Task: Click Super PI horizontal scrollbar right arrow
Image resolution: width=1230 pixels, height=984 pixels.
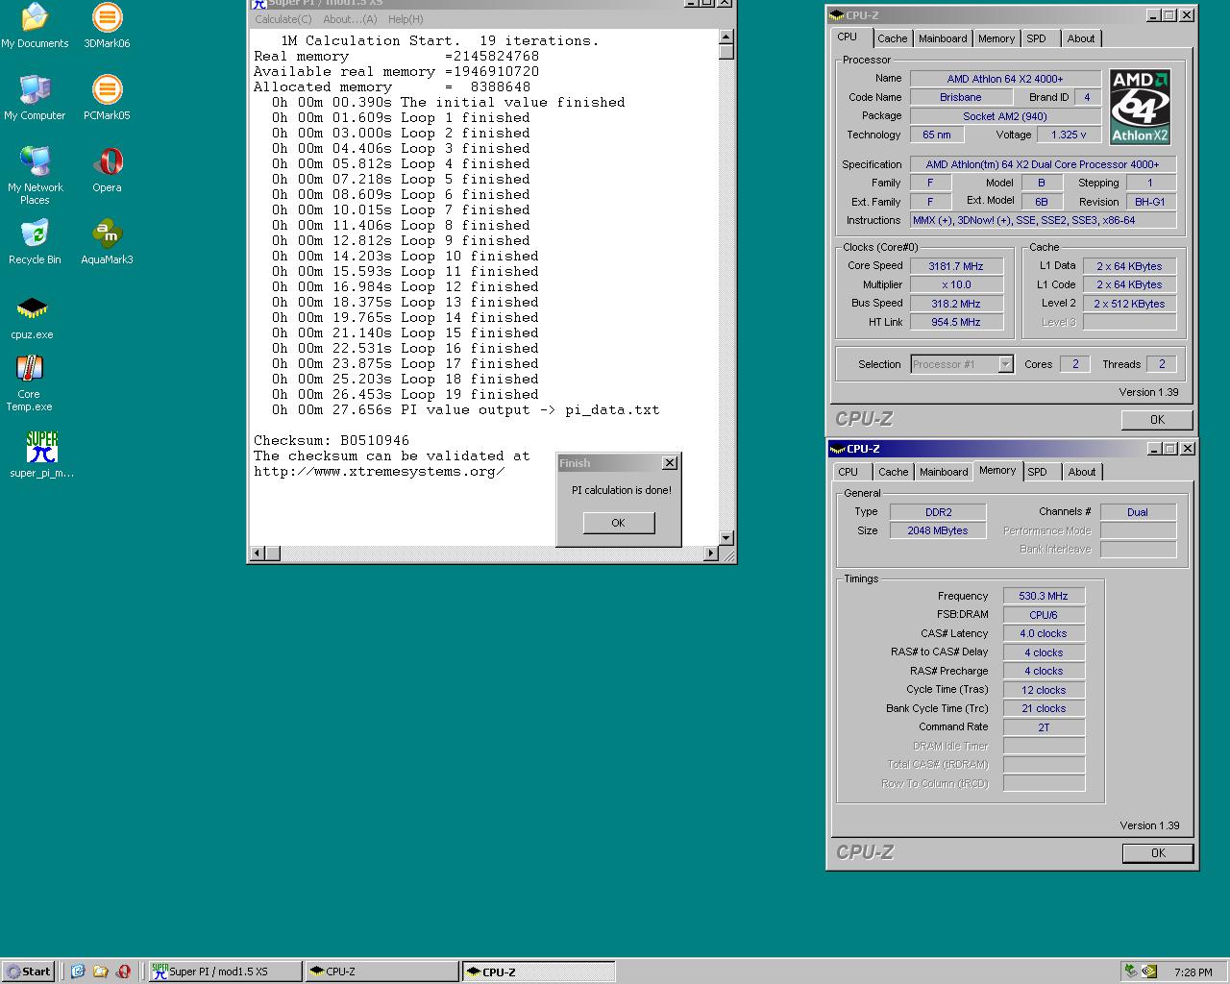Action: click(711, 553)
